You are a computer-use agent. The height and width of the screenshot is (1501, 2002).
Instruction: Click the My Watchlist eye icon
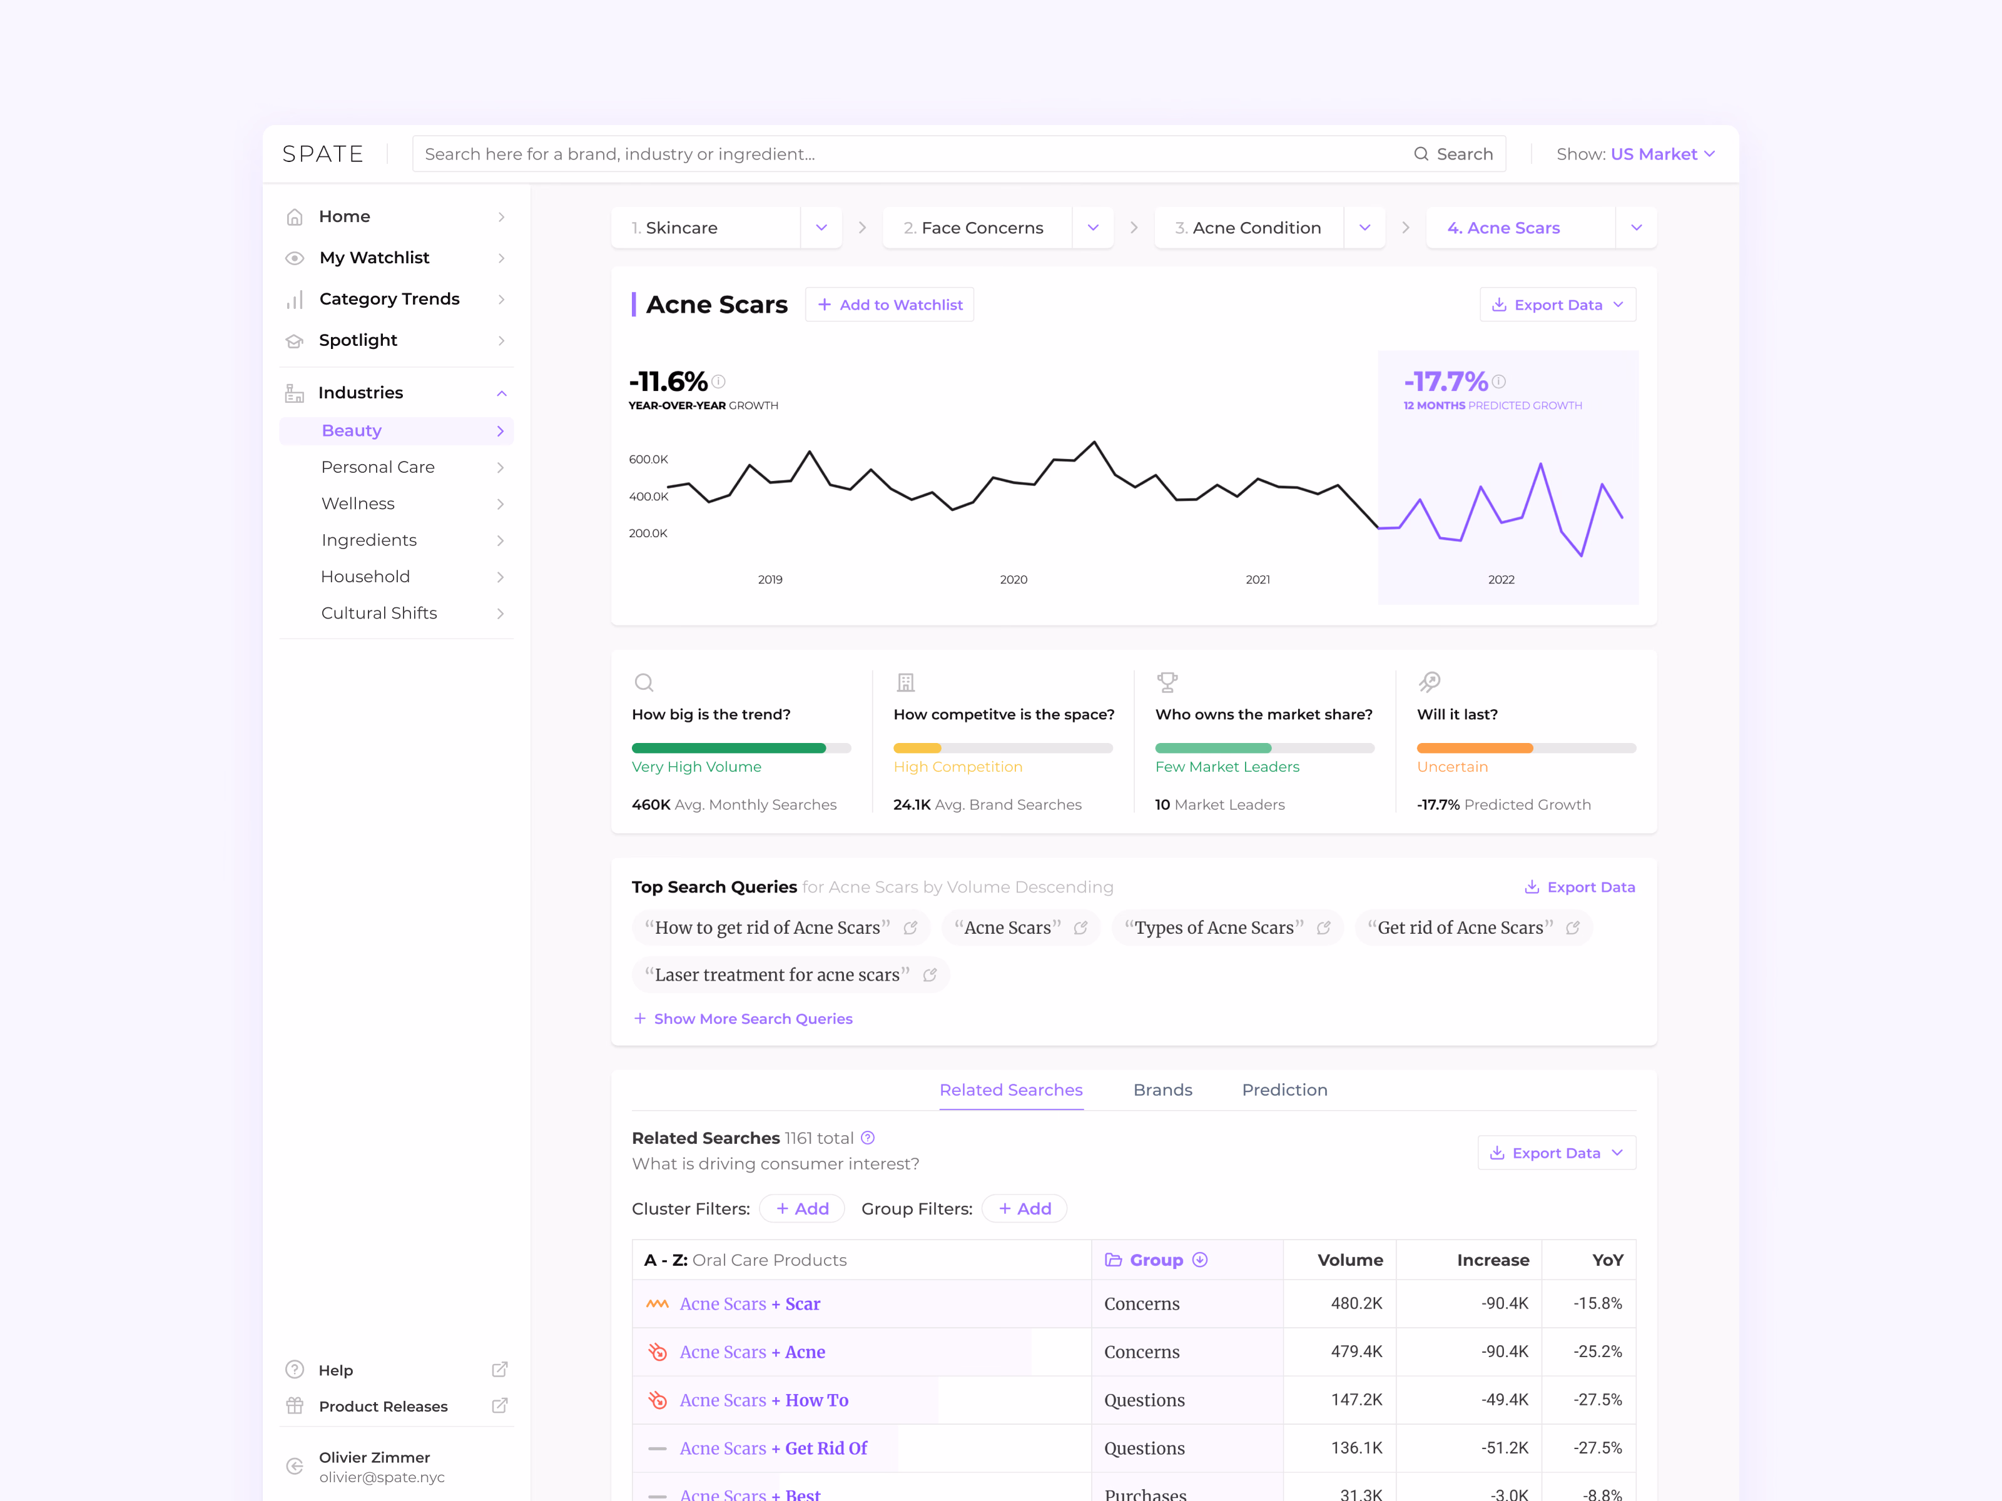pyautogui.click(x=295, y=258)
